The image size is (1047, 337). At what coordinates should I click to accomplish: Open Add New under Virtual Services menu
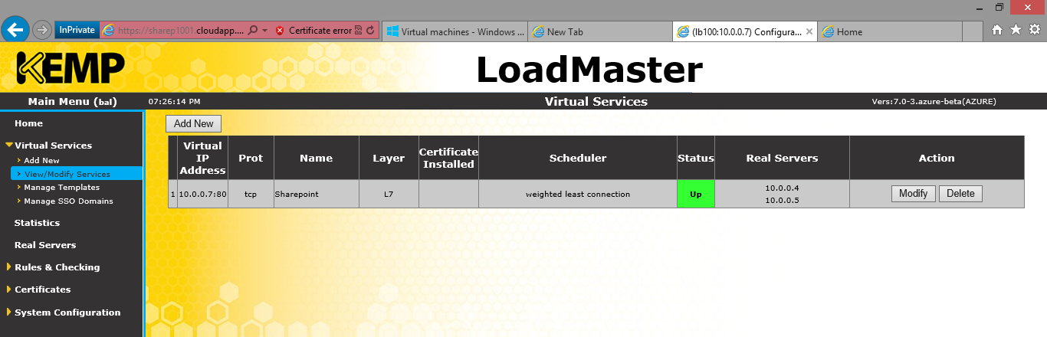(x=41, y=160)
